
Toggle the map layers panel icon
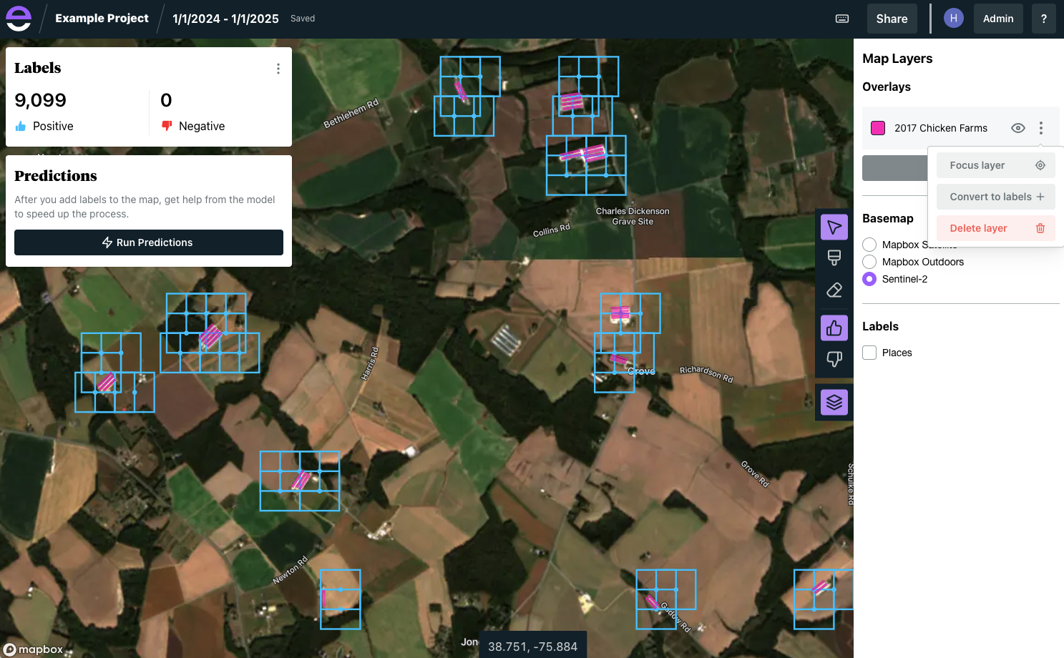coord(834,403)
